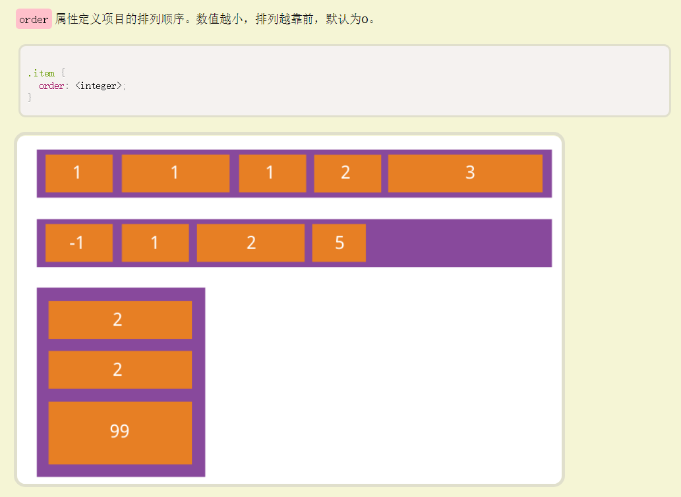Click the wide box labeled 2 beside 5
The width and height of the screenshot is (681, 497).
click(x=251, y=243)
